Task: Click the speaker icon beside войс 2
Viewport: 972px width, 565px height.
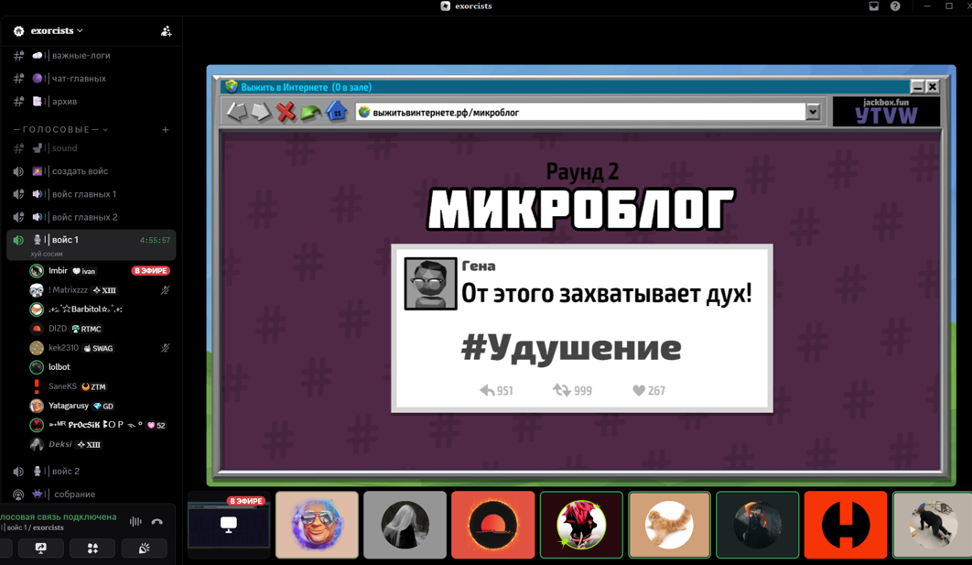Action: (x=18, y=472)
